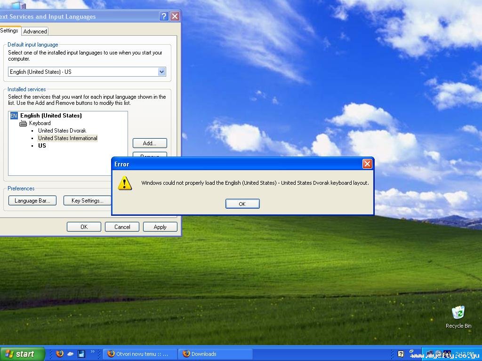Viewport: 482px width, 361px height.
Task: Click the Apply button
Action: [x=160, y=227]
